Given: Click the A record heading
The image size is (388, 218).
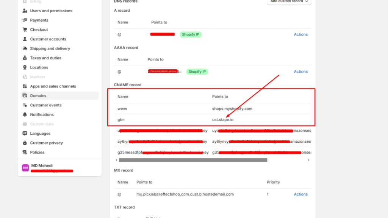Looking at the screenshot, I should point(122,10).
